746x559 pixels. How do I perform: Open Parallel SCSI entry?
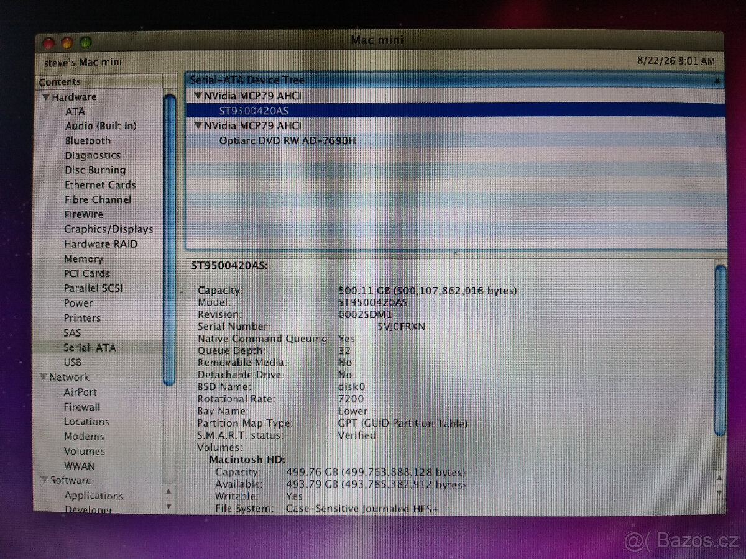[x=93, y=288]
